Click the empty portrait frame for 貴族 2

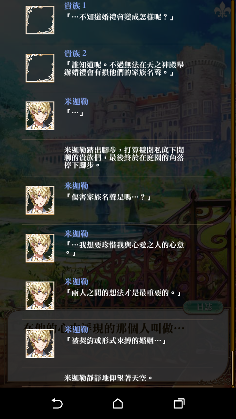(40, 68)
